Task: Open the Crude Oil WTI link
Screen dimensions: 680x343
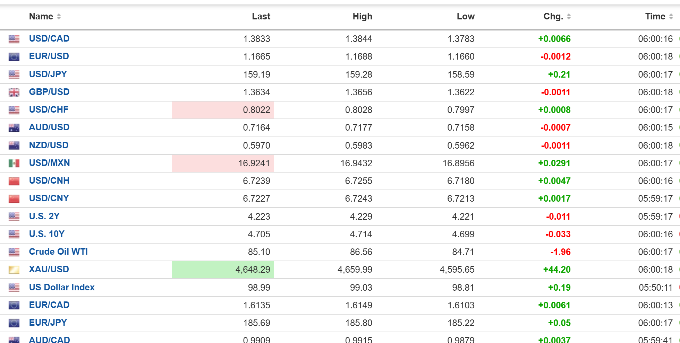Action: coord(58,252)
